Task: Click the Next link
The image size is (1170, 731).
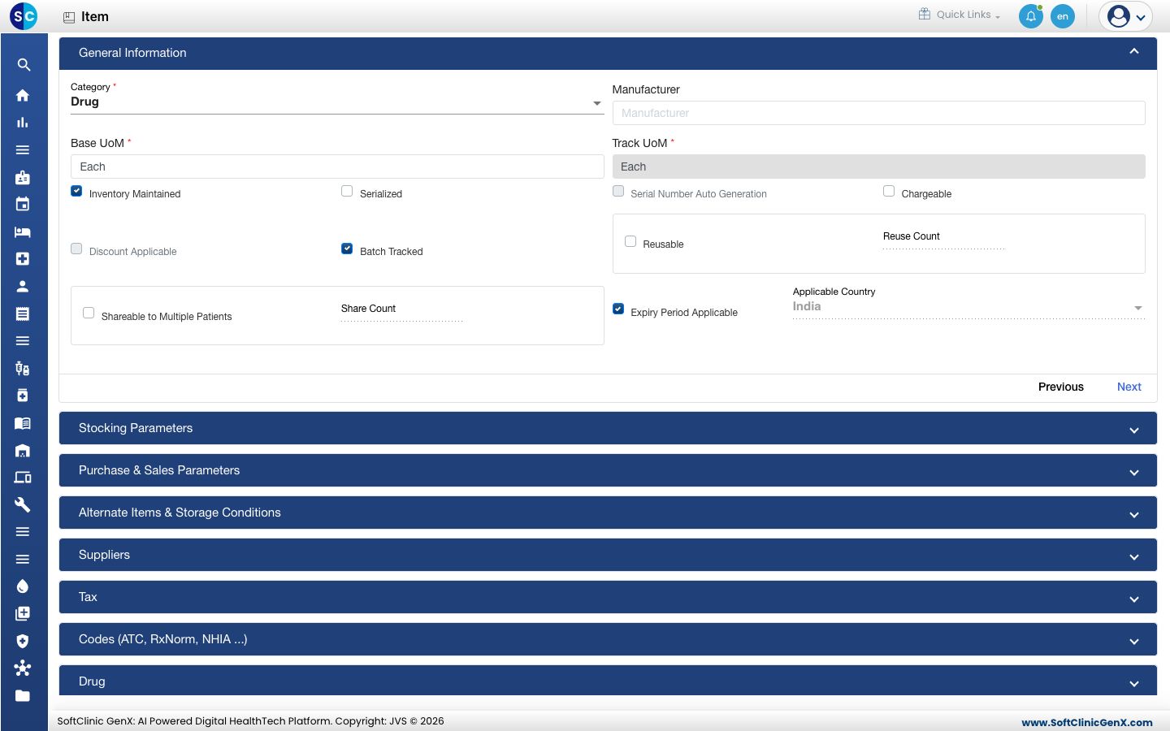Action: [x=1129, y=387]
